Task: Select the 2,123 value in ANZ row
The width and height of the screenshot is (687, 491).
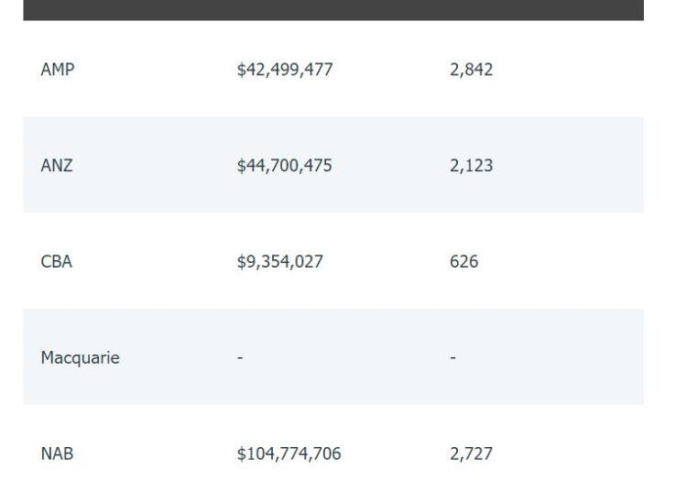Action: point(471,166)
